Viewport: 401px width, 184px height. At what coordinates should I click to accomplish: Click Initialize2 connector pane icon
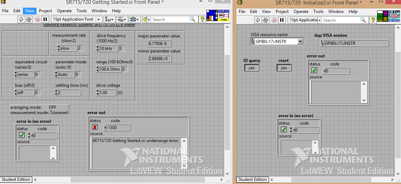click(x=383, y=16)
